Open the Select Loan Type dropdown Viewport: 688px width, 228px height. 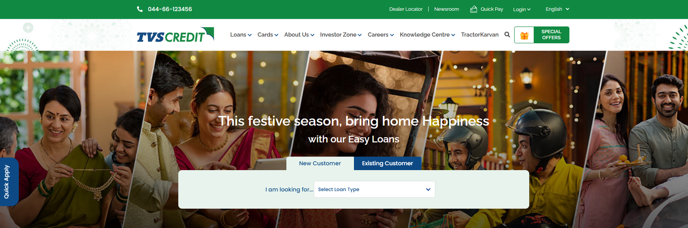(375, 189)
